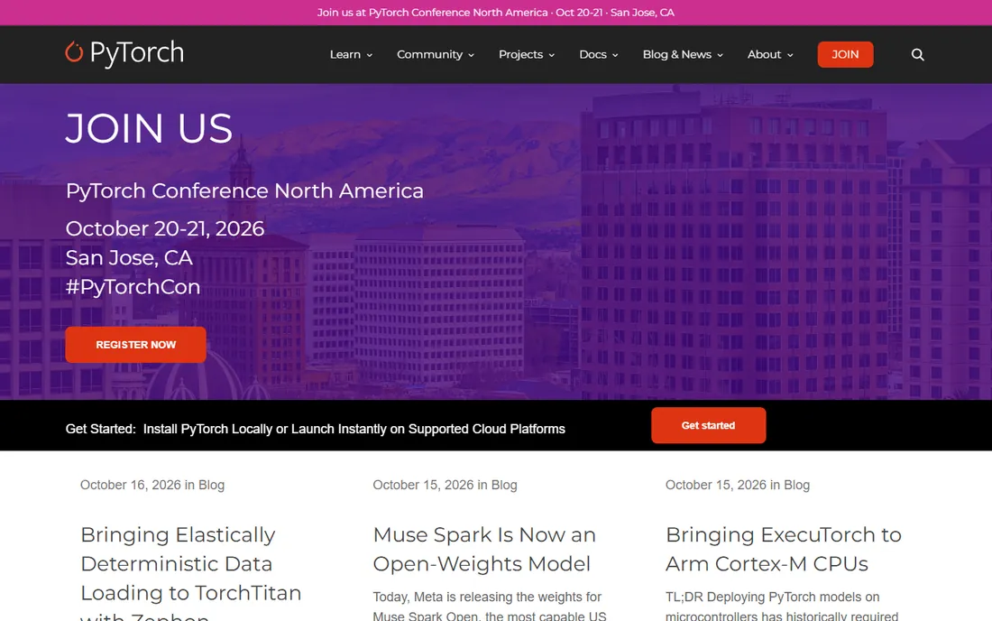The image size is (992, 621).
Task: Expand the Community menu chevron
Action: coord(472,55)
